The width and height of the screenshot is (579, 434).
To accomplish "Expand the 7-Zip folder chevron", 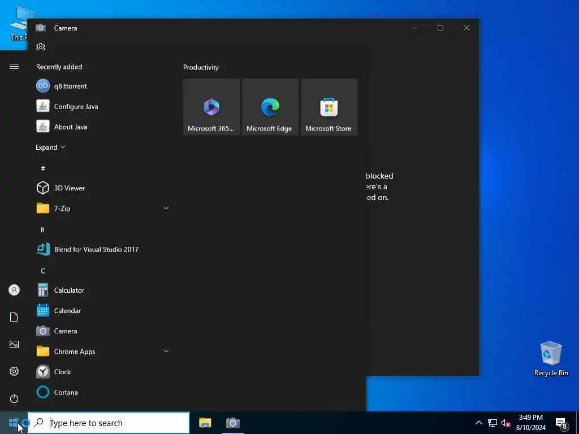I will [166, 208].
